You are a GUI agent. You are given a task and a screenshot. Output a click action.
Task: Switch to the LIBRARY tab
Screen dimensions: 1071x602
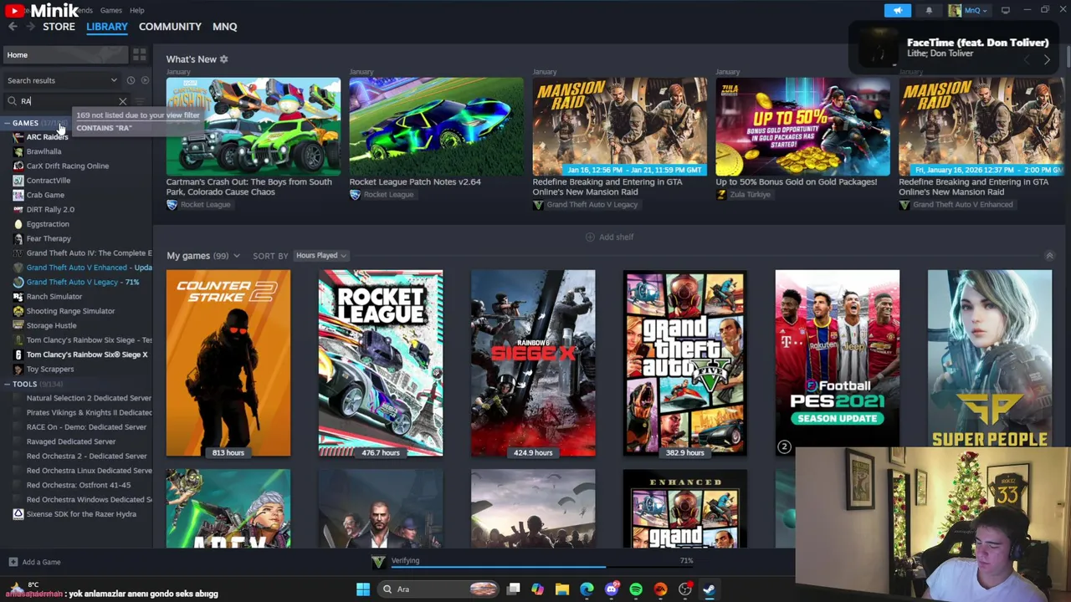coord(107,27)
